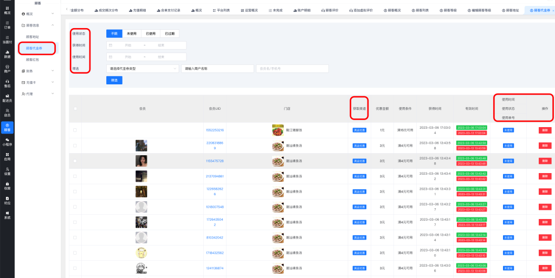Check the row for member UID 1552253216
The image size is (555, 278).
point(75,130)
